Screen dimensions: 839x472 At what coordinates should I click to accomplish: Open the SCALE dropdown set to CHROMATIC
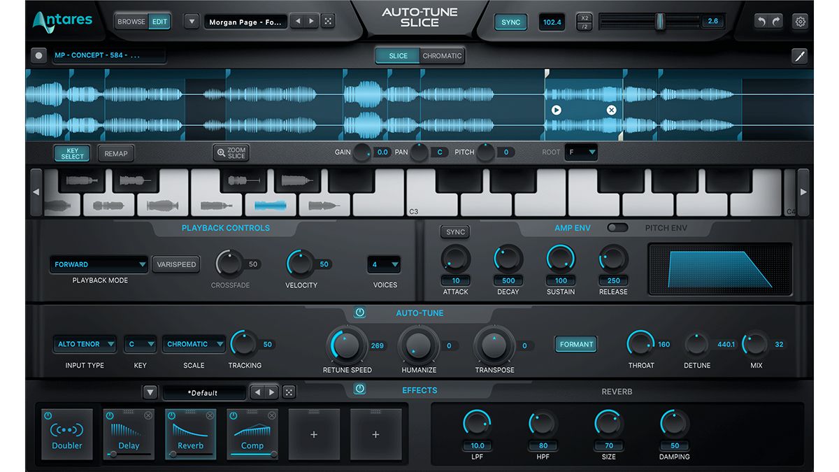point(193,343)
